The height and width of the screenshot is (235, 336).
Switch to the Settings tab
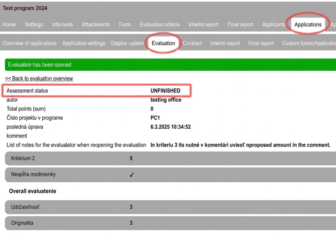tap(34, 24)
